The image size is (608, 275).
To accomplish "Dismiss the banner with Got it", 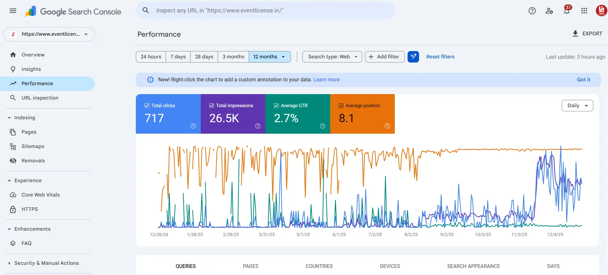I will (583, 80).
